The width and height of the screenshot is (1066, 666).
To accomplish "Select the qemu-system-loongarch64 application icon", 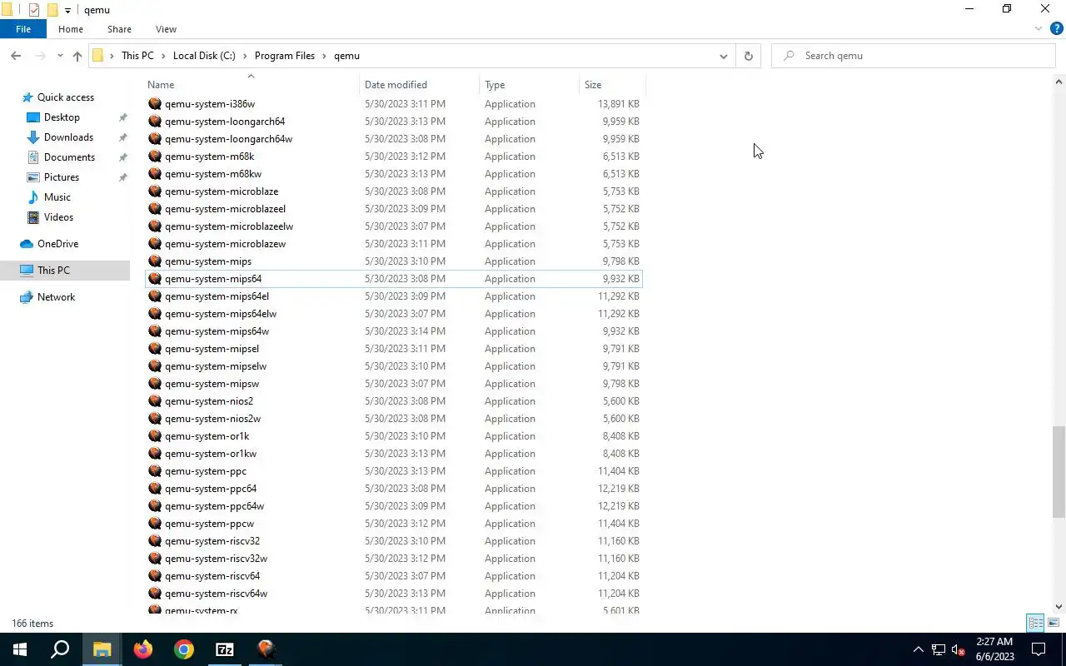I will click(154, 122).
